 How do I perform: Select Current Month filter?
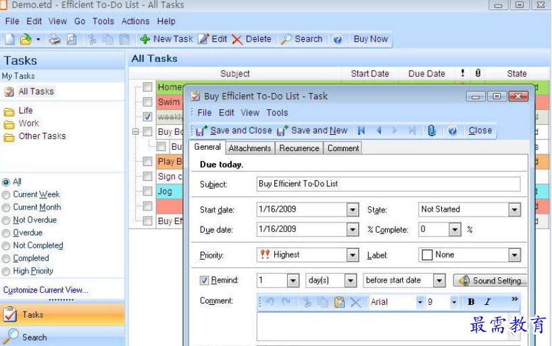click(x=5, y=208)
